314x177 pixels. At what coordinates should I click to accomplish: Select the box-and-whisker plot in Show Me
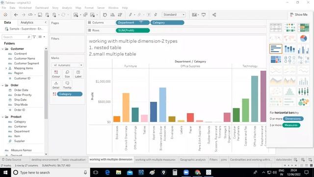pyautogui.click(x=303, y=91)
